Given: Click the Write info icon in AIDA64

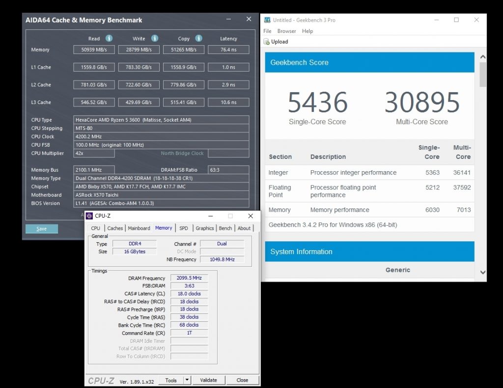Looking at the screenshot, I should pos(155,38).
